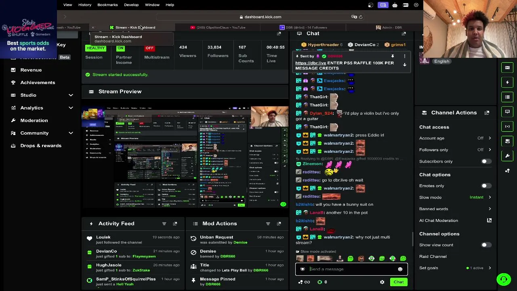Image resolution: width=517 pixels, height=291 pixels.
Task: Pop out the Chat panel
Action: point(404,34)
